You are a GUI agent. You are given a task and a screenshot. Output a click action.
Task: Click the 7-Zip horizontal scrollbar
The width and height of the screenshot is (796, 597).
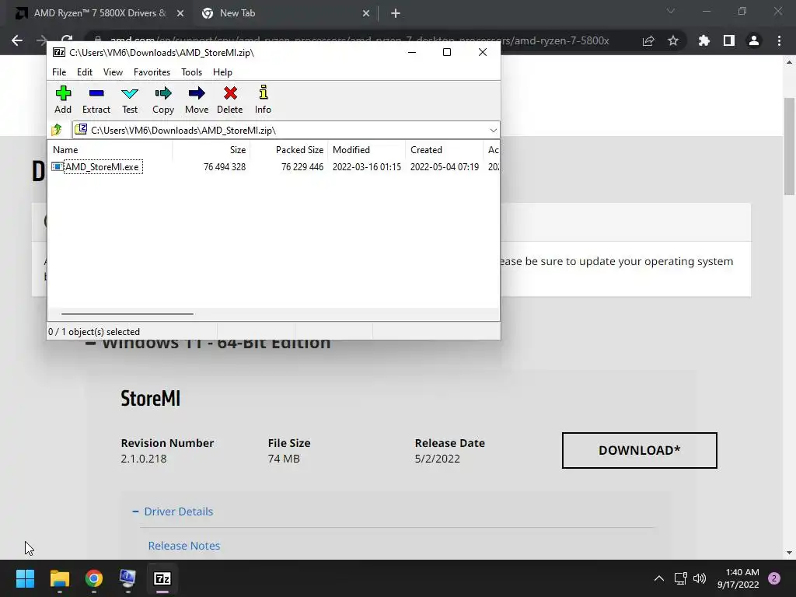(x=127, y=314)
